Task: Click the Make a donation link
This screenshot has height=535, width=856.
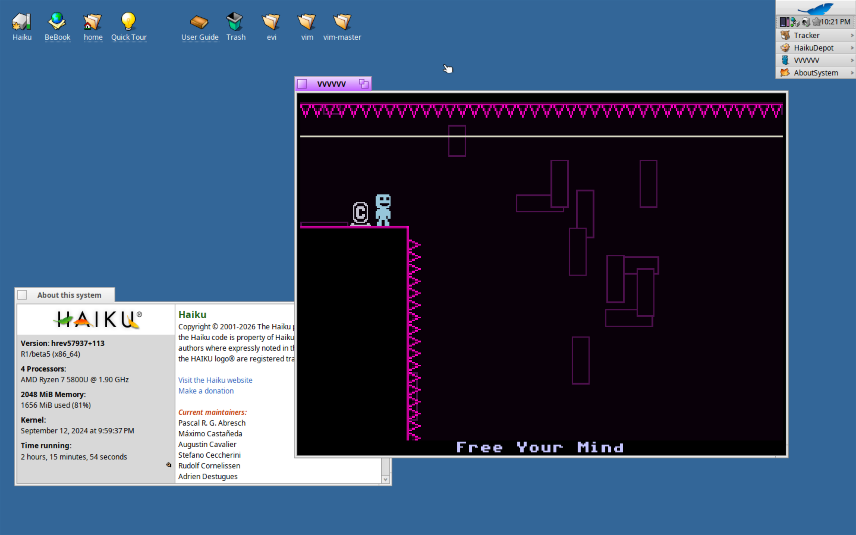Action: click(x=206, y=391)
